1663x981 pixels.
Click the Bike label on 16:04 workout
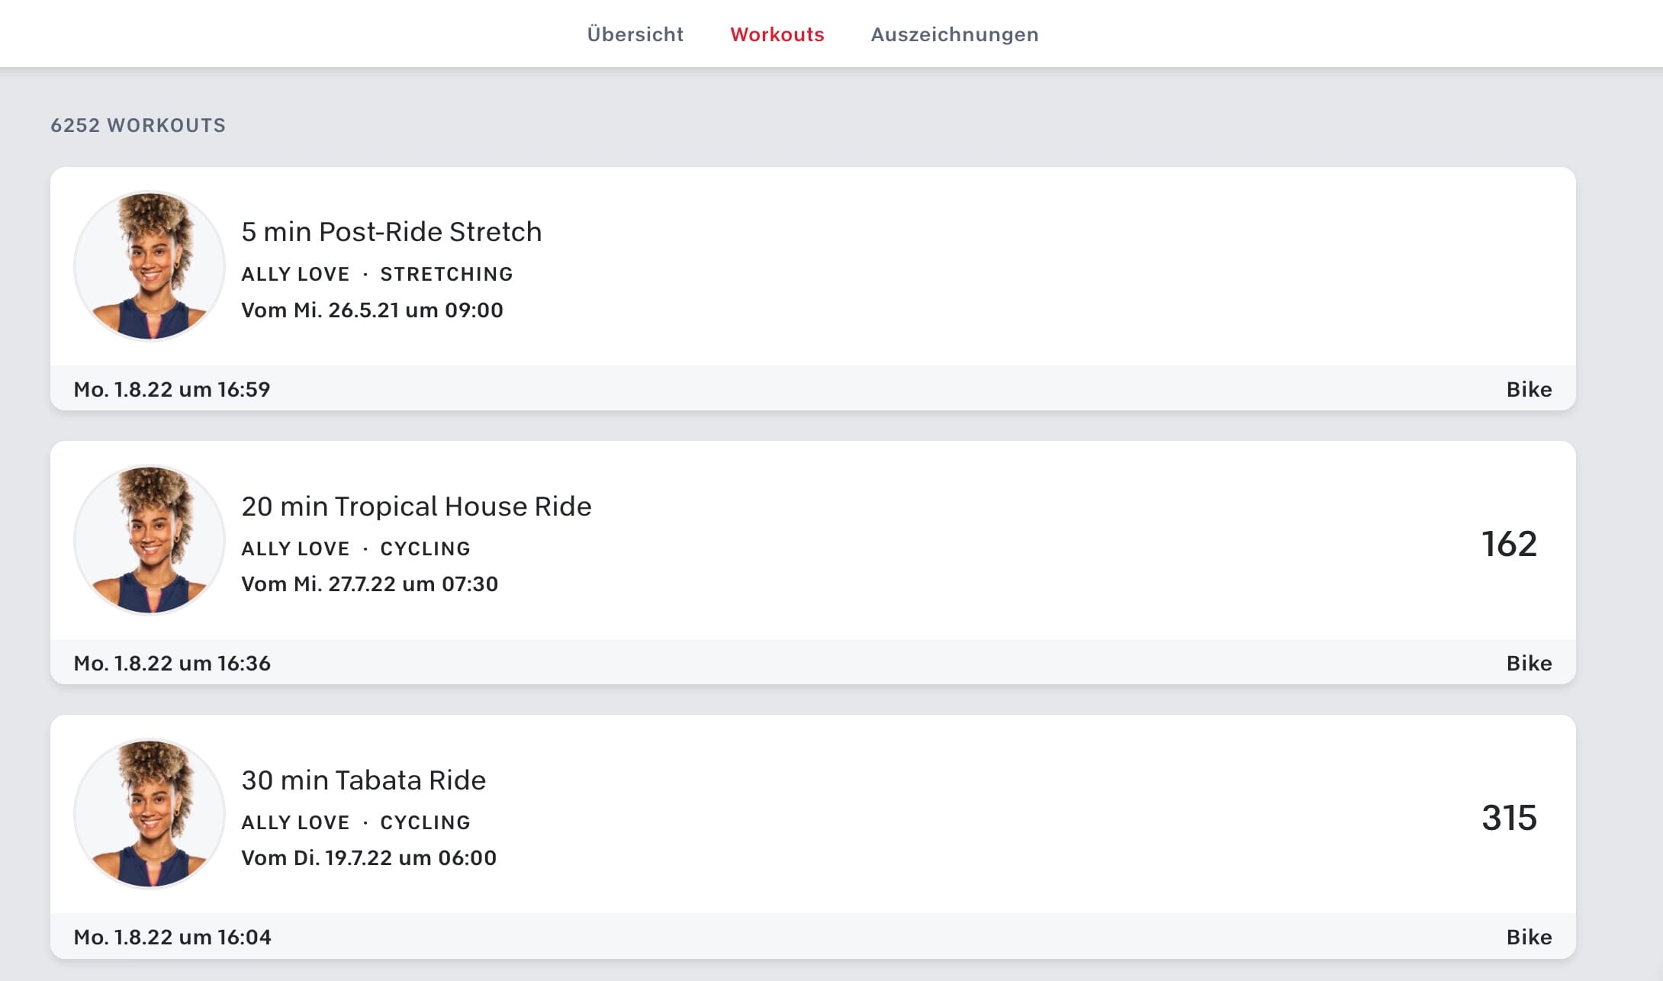[x=1529, y=937]
